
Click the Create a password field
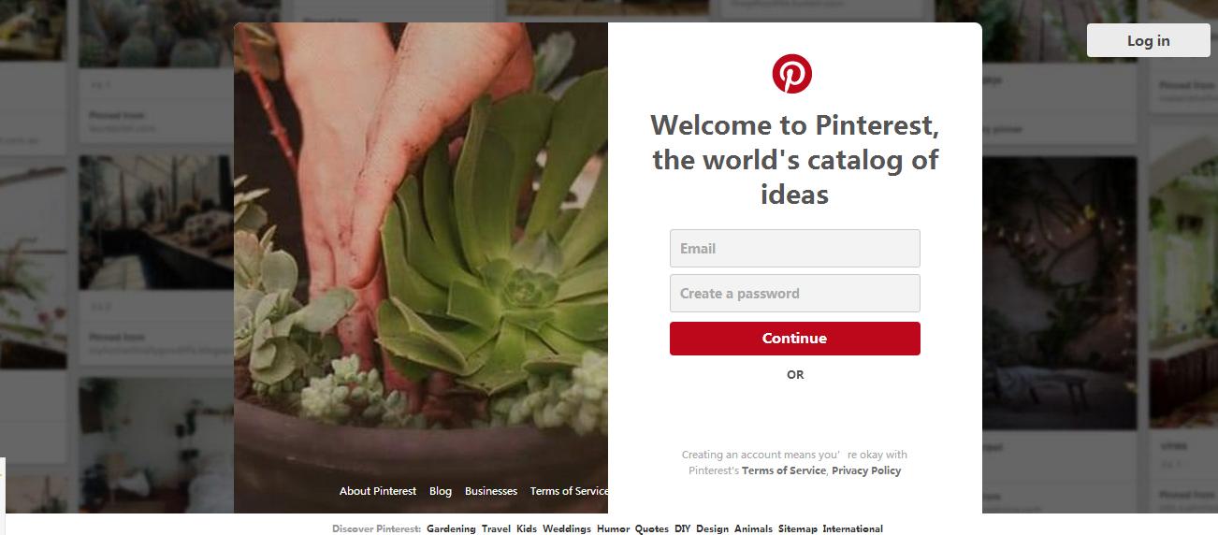tap(794, 294)
